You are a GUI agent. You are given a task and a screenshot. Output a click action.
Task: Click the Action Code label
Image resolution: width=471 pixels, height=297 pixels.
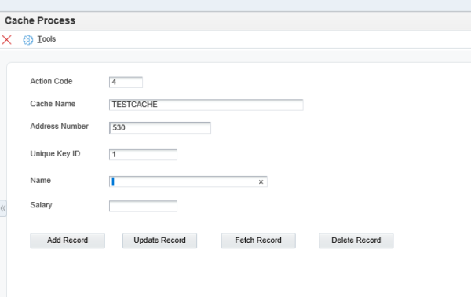tap(51, 81)
